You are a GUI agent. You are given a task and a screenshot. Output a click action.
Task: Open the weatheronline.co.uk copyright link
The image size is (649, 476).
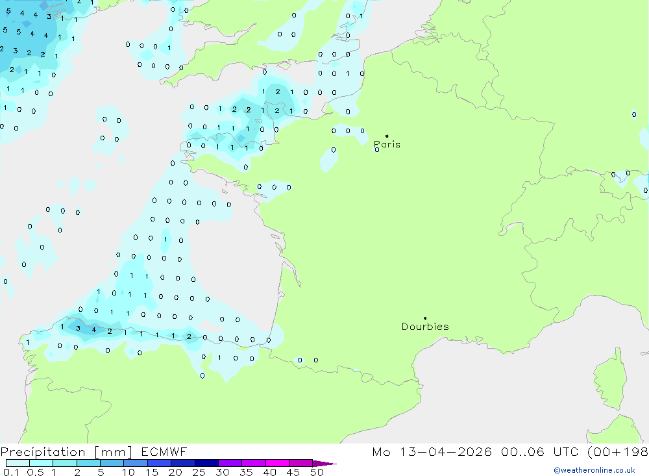tap(594, 470)
